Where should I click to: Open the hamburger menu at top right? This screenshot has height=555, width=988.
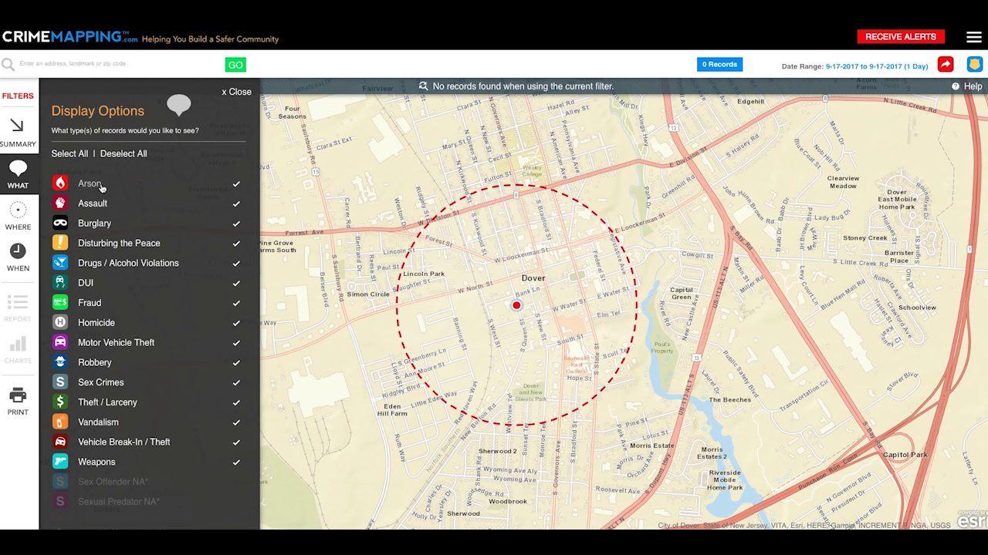[x=973, y=36]
